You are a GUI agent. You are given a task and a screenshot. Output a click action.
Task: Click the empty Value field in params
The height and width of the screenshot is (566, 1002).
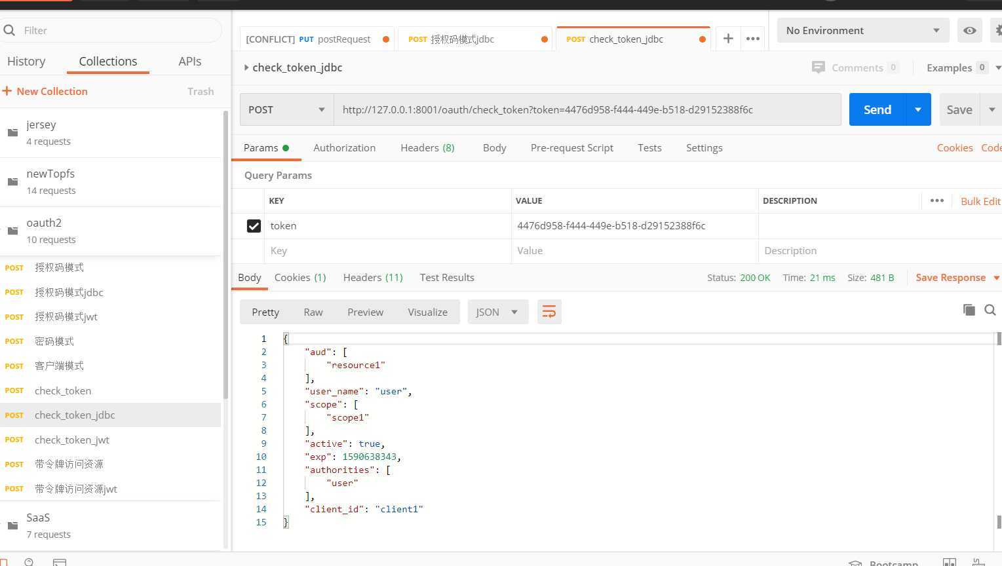point(634,251)
